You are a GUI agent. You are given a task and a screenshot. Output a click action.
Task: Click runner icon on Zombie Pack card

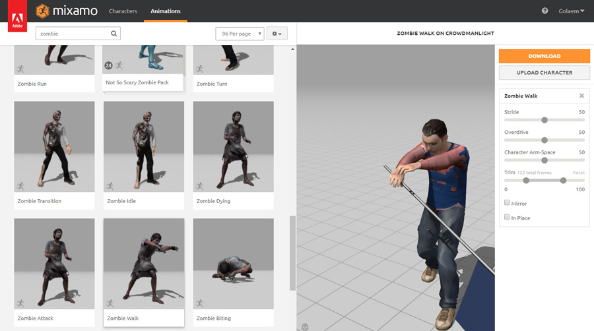(x=119, y=65)
